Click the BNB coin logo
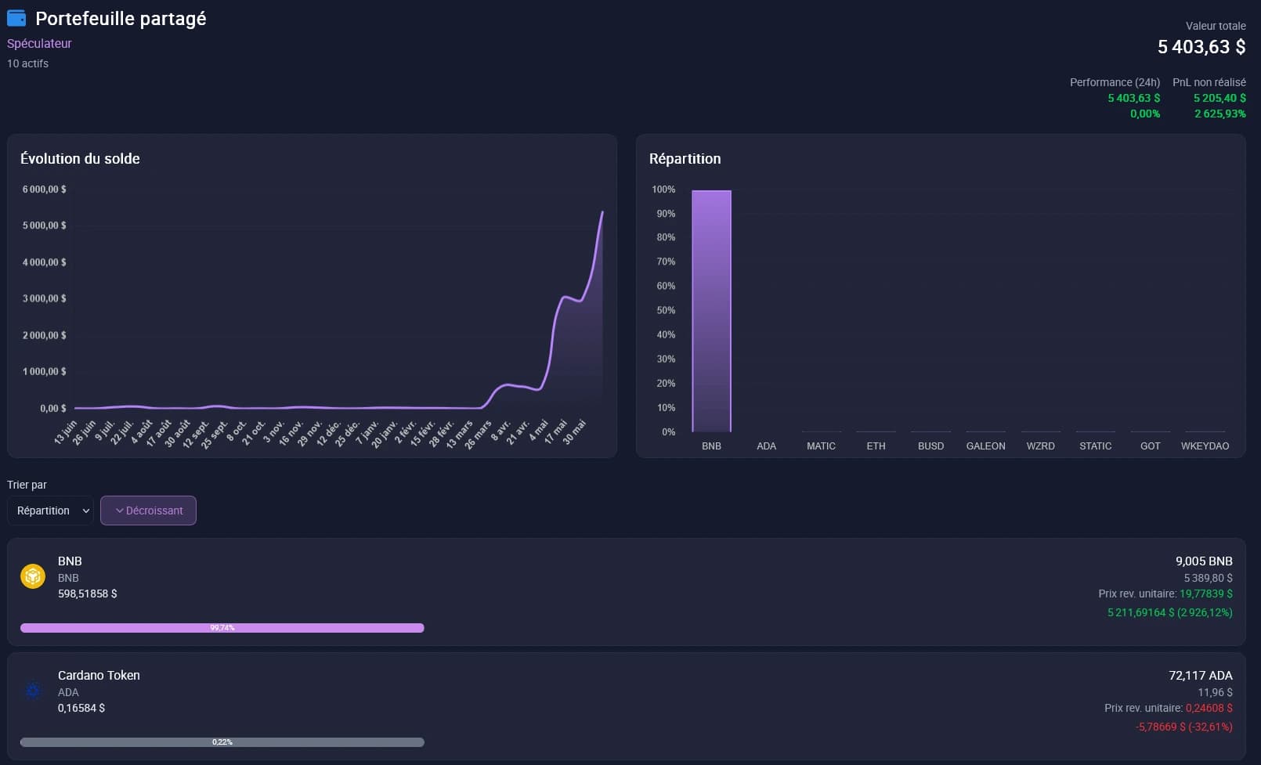The height and width of the screenshot is (765, 1261). click(x=33, y=577)
